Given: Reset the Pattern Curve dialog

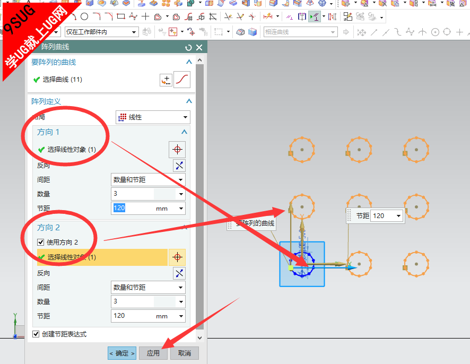Looking at the screenshot, I should tap(188, 47).
